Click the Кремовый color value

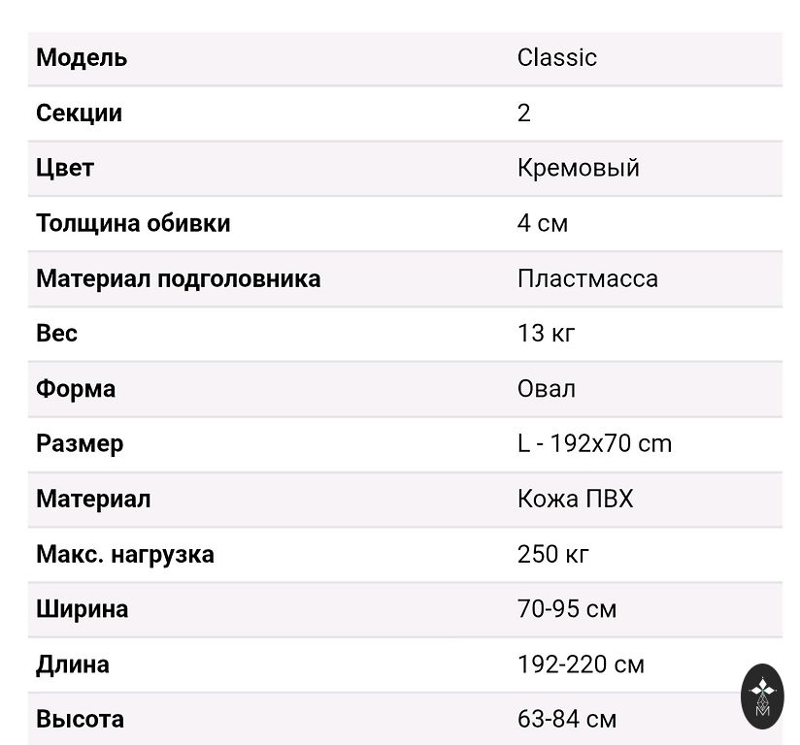coord(578,168)
